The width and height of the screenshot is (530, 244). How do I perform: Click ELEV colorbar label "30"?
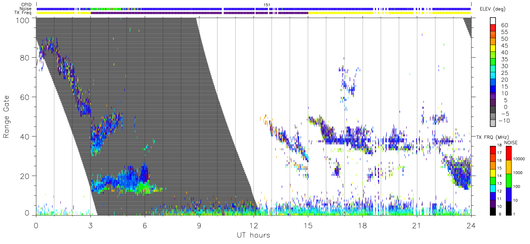click(504, 66)
